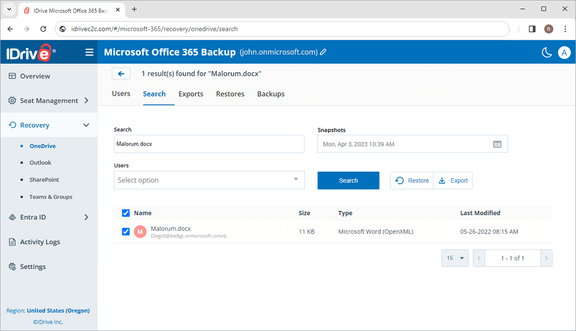
Task: Close the IDrive browser tab
Action: point(117,10)
